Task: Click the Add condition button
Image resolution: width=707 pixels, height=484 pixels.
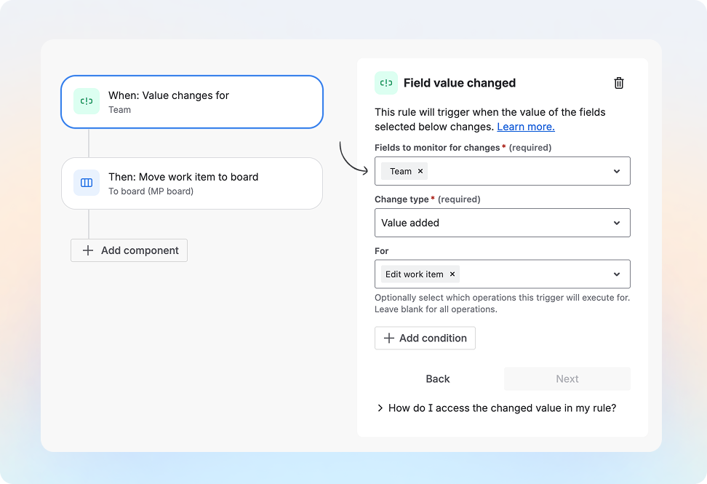Action: [x=425, y=338]
